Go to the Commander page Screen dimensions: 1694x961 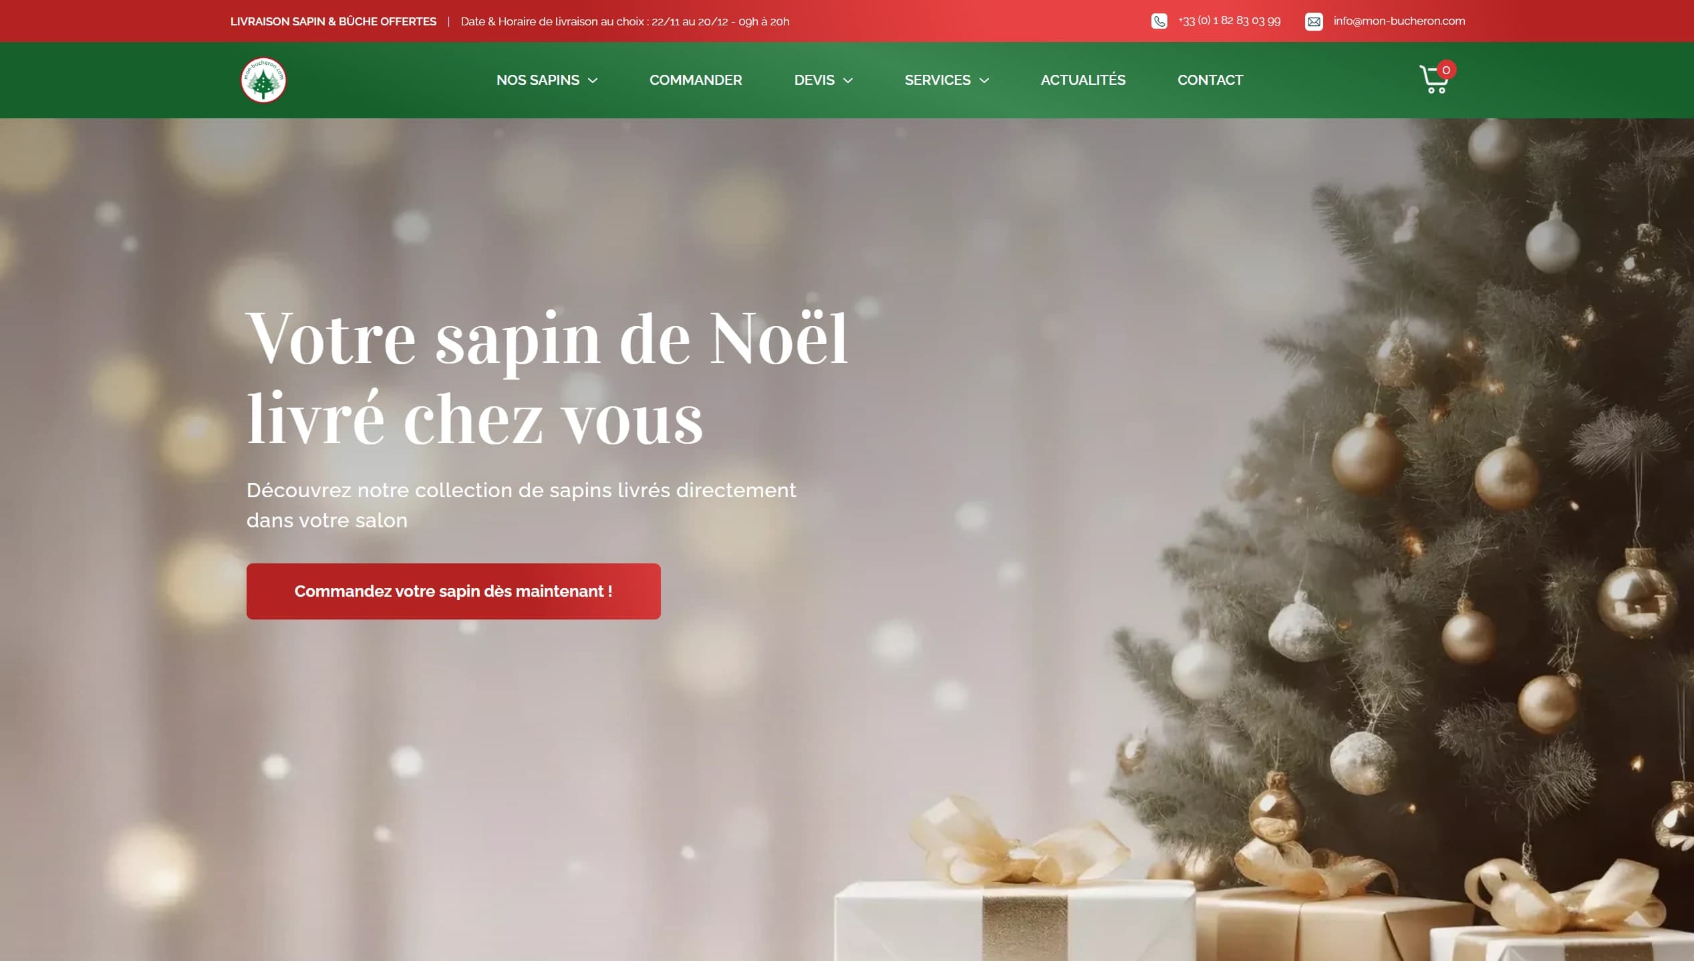point(696,80)
